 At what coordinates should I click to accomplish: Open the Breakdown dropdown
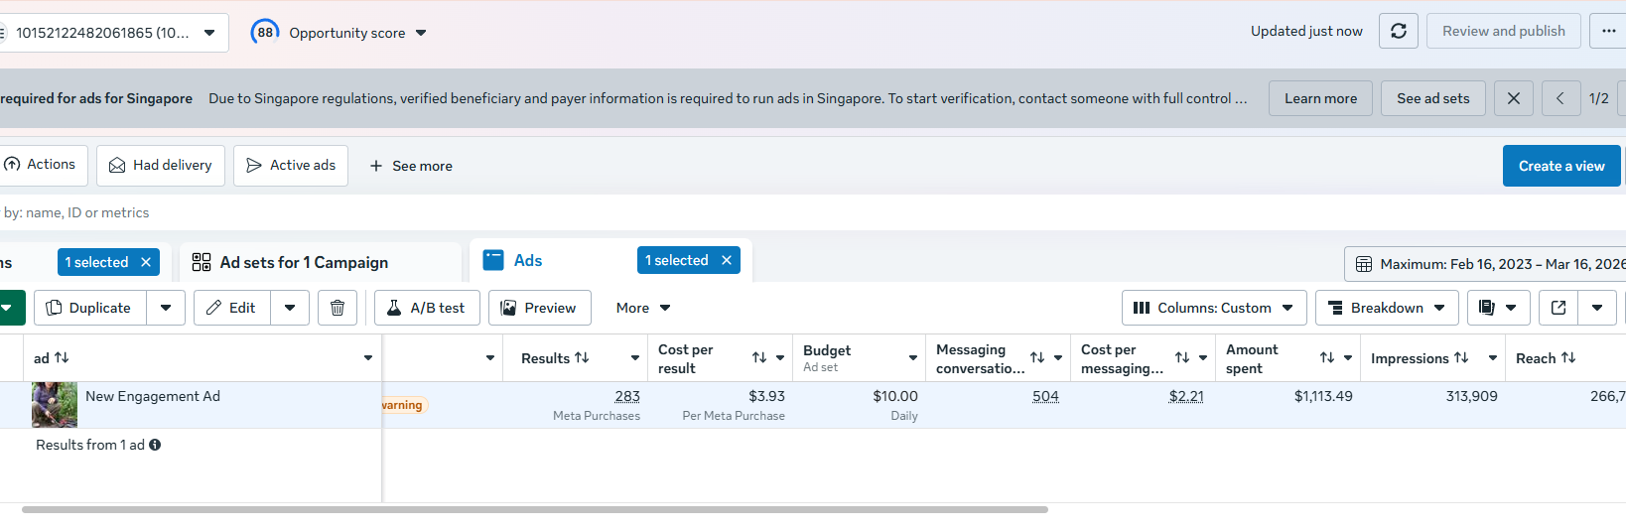tap(1387, 308)
